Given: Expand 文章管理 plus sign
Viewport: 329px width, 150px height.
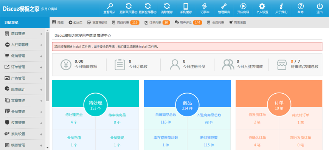Looking at the screenshot, I should click(x=41, y=101).
